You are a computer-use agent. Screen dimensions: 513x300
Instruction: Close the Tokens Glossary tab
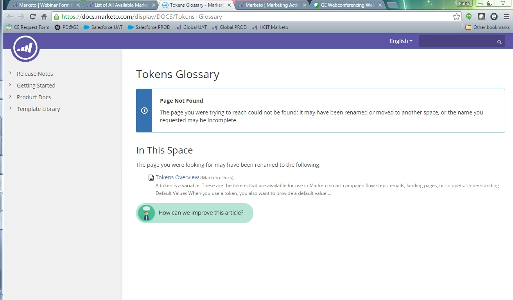click(229, 5)
